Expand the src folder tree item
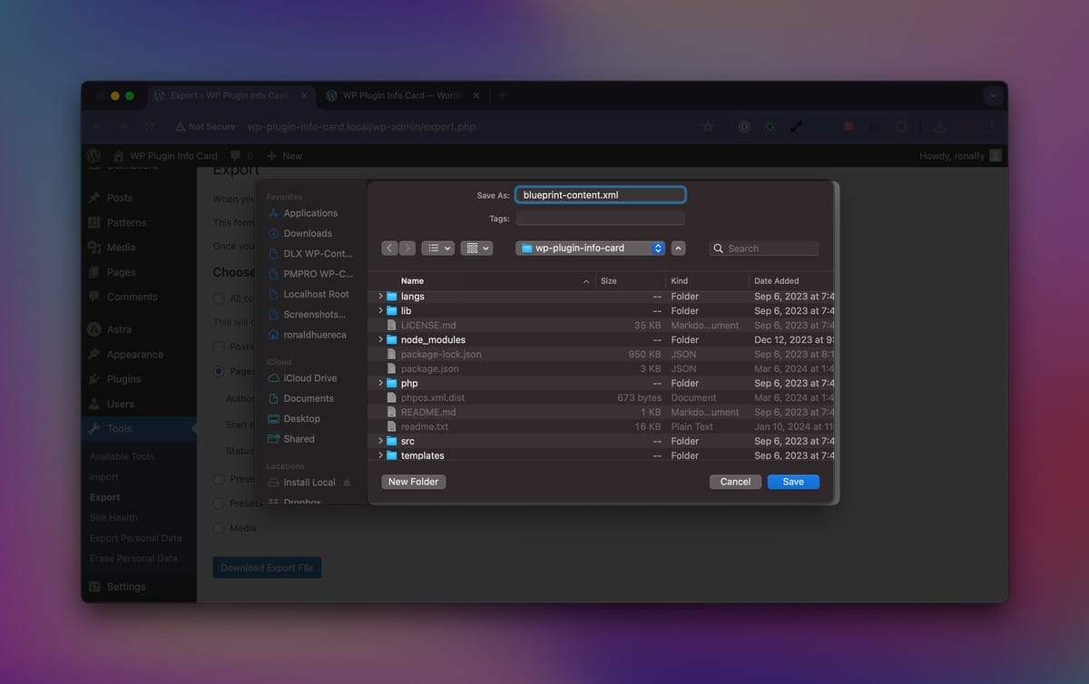The image size is (1089, 684). coord(380,441)
